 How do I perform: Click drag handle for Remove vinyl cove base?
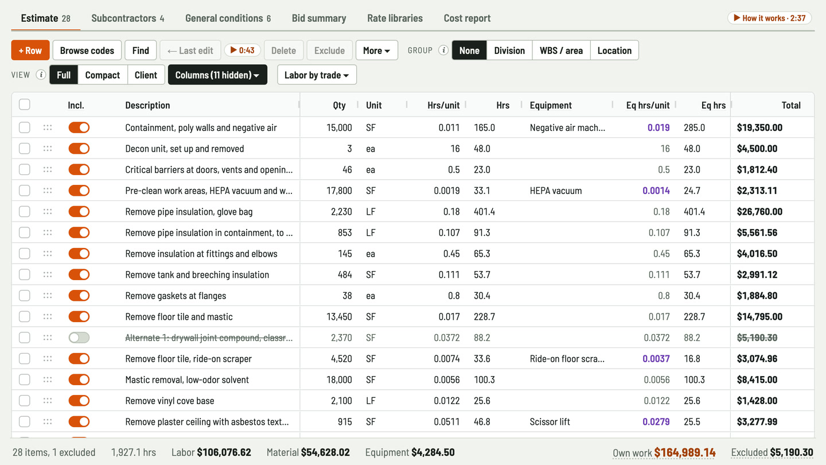click(x=48, y=401)
